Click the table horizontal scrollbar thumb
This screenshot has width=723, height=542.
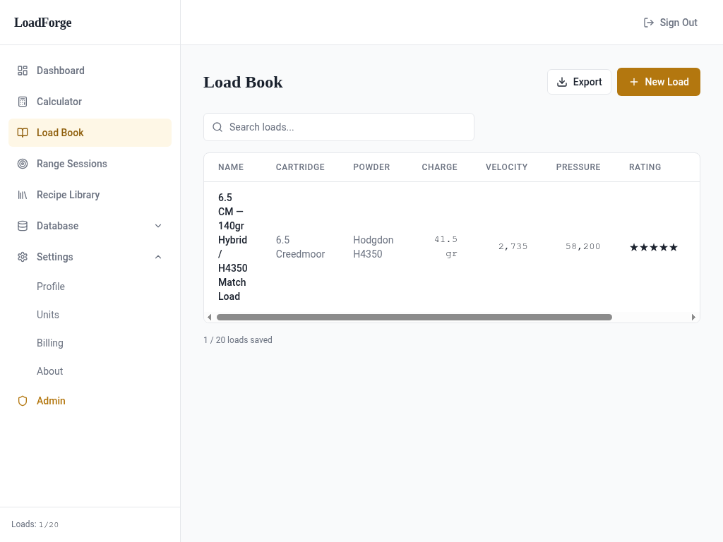pos(414,317)
